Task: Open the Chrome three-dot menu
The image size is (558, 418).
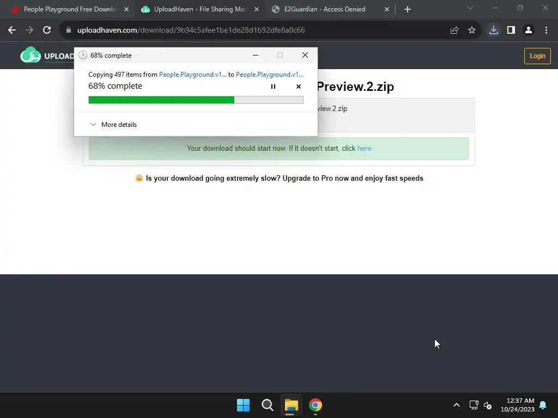Action: point(546,30)
